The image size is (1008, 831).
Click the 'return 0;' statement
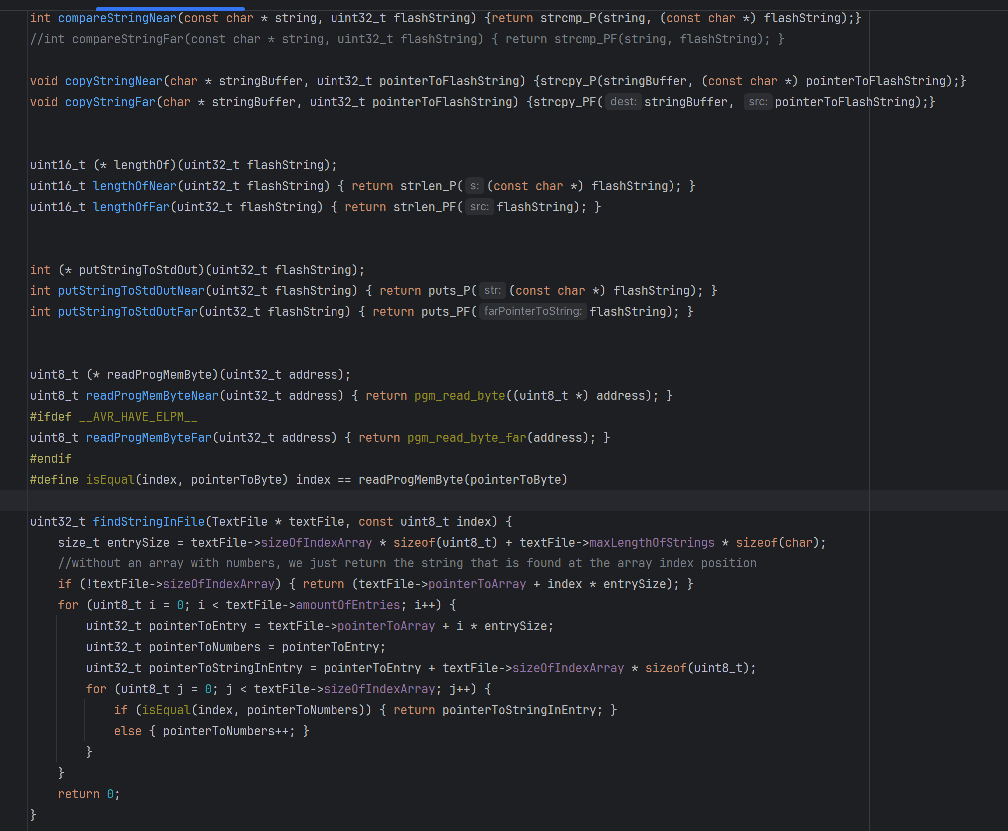pyautogui.click(x=89, y=794)
